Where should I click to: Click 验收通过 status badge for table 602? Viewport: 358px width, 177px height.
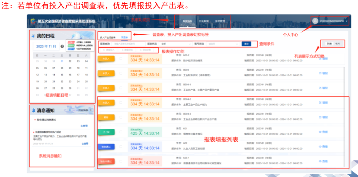tap(106, 147)
